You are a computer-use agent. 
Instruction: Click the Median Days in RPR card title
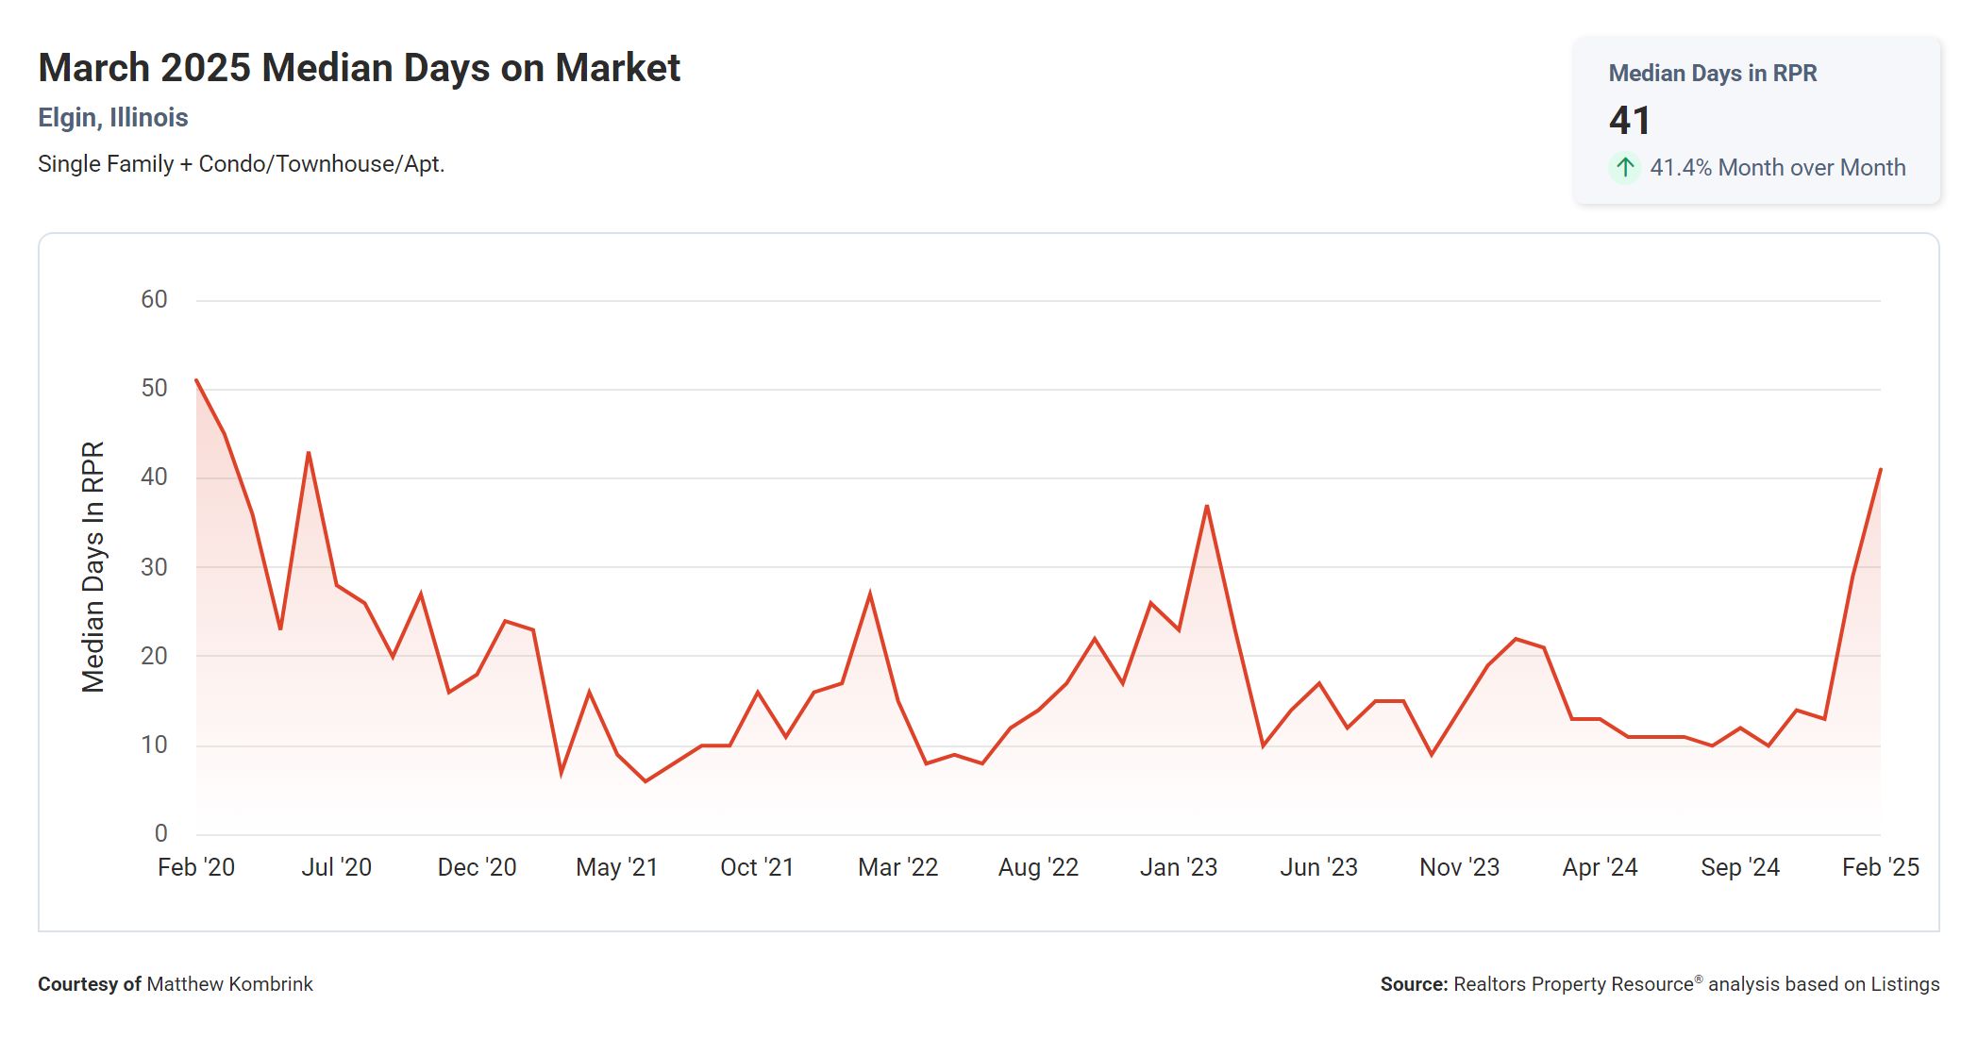click(x=1712, y=73)
